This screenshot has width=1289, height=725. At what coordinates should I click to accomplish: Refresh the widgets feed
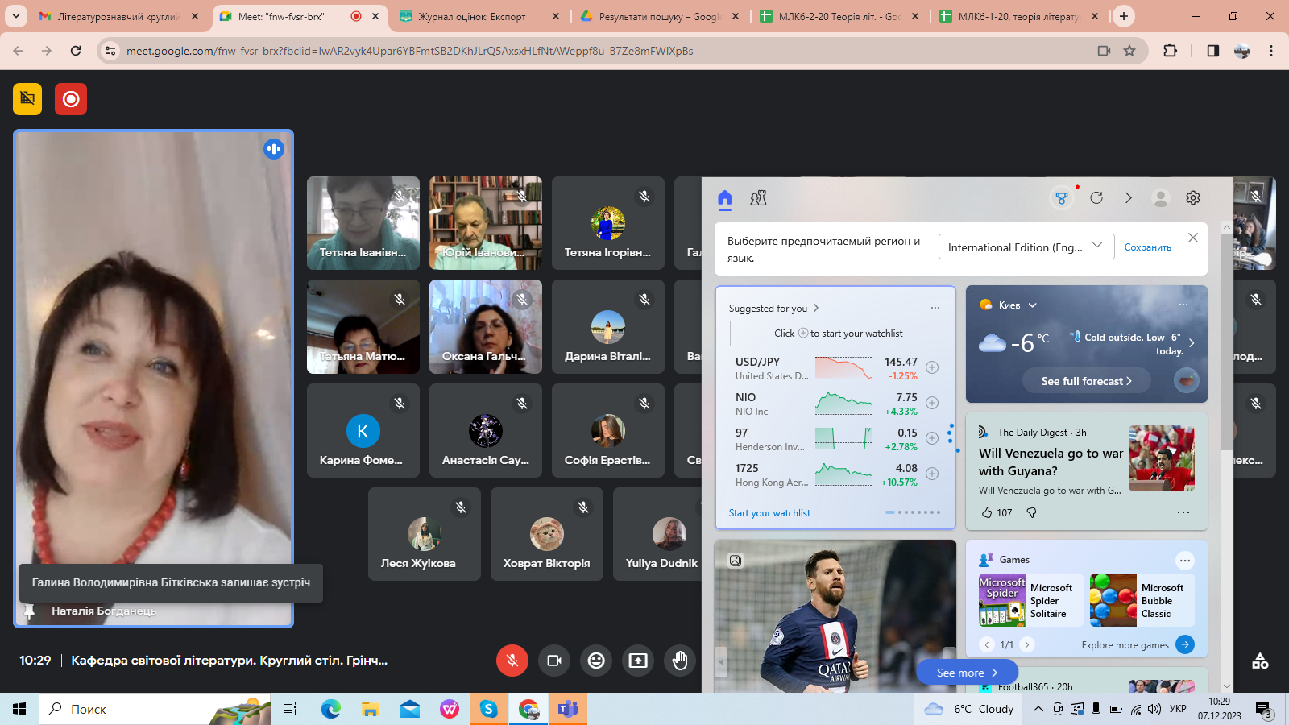click(1096, 198)
